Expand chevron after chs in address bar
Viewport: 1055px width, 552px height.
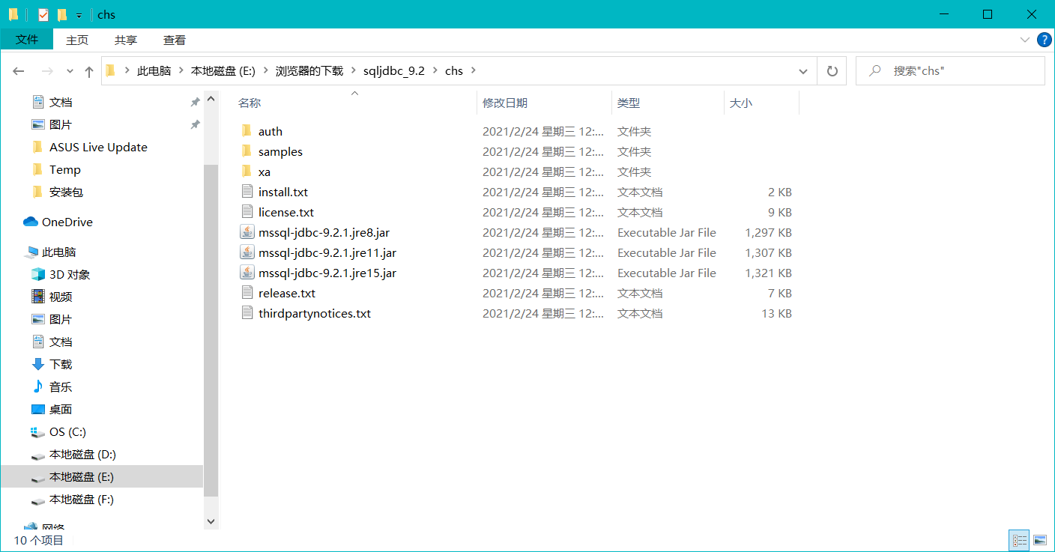[x=473, y=71]
